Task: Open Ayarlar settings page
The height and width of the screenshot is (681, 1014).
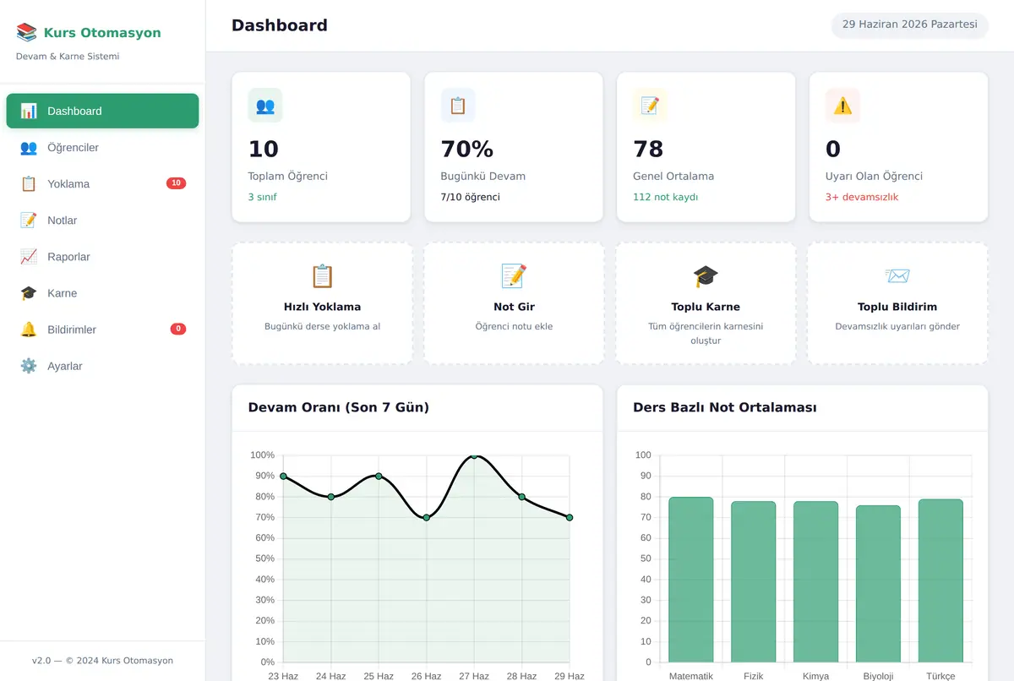Action: tap(102, 366)
